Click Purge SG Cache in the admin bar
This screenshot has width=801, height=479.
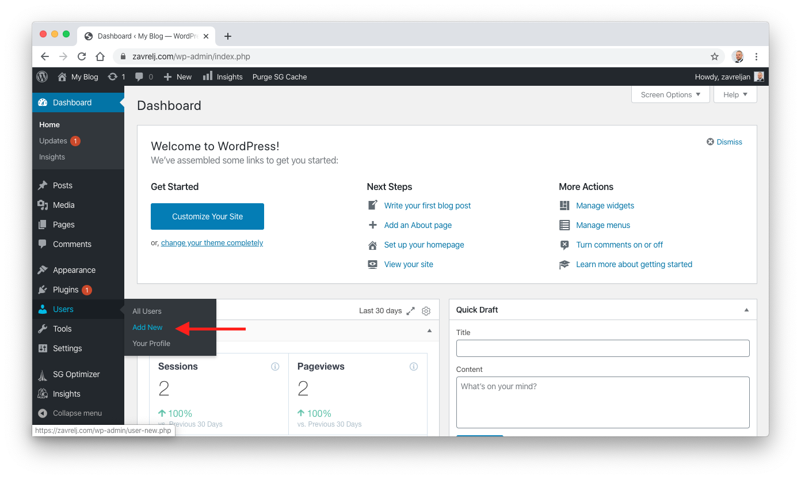[280, 77]
